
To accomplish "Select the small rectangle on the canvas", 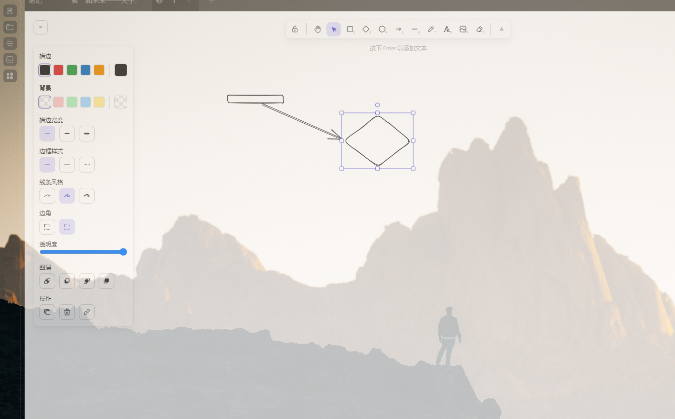I will (x=255, y=99).
